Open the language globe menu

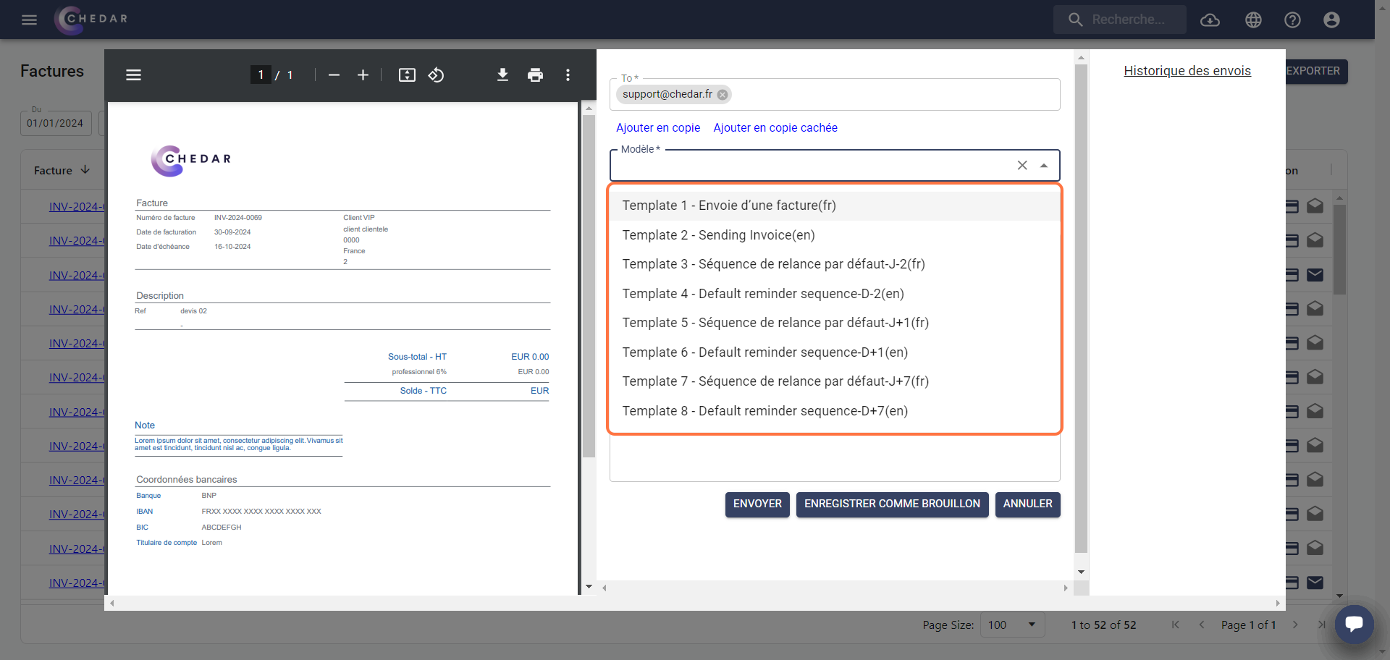(1253, 20)
